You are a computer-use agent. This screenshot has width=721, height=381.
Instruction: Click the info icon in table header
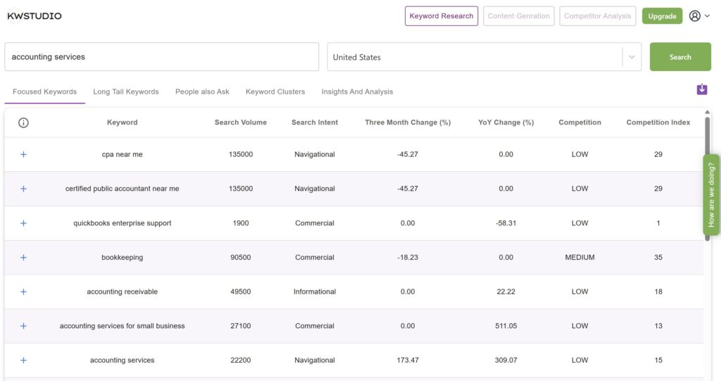point(23,123)
